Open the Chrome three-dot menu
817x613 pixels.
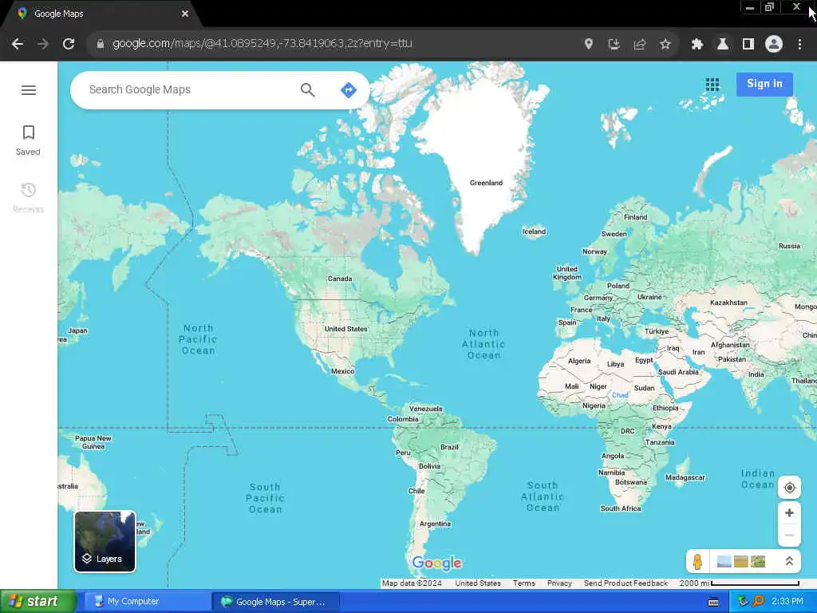(799, 45)
